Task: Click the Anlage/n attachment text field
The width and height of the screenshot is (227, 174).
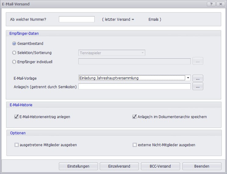Action: tap(135, 87)
